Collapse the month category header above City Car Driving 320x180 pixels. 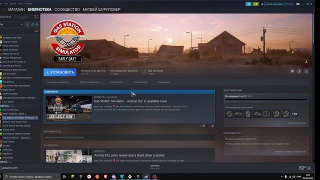(6, 106)
